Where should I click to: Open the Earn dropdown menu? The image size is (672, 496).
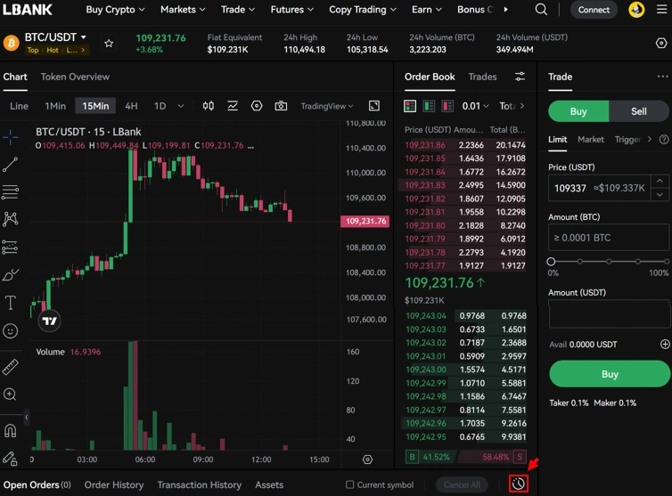[426, 10]
